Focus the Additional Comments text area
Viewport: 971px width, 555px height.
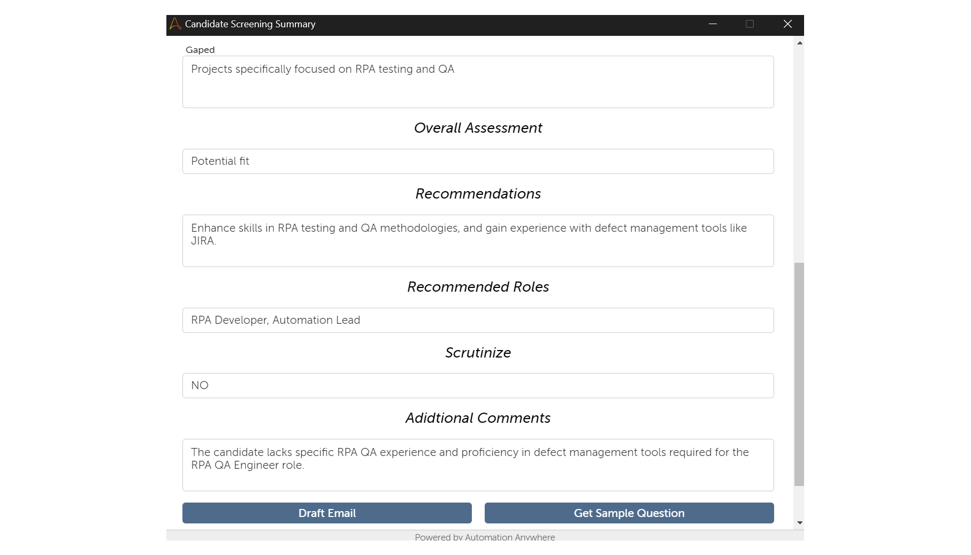pos(478,465)
